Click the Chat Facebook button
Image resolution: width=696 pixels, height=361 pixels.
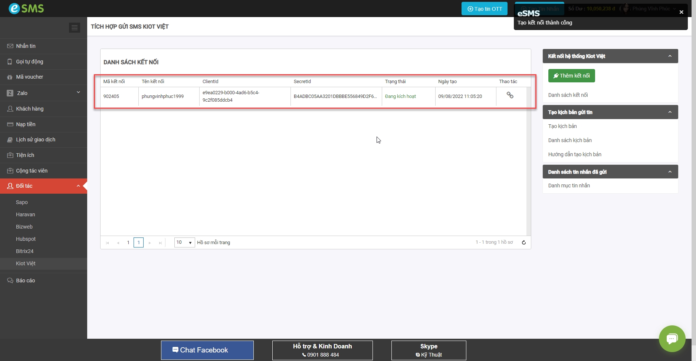207,350
